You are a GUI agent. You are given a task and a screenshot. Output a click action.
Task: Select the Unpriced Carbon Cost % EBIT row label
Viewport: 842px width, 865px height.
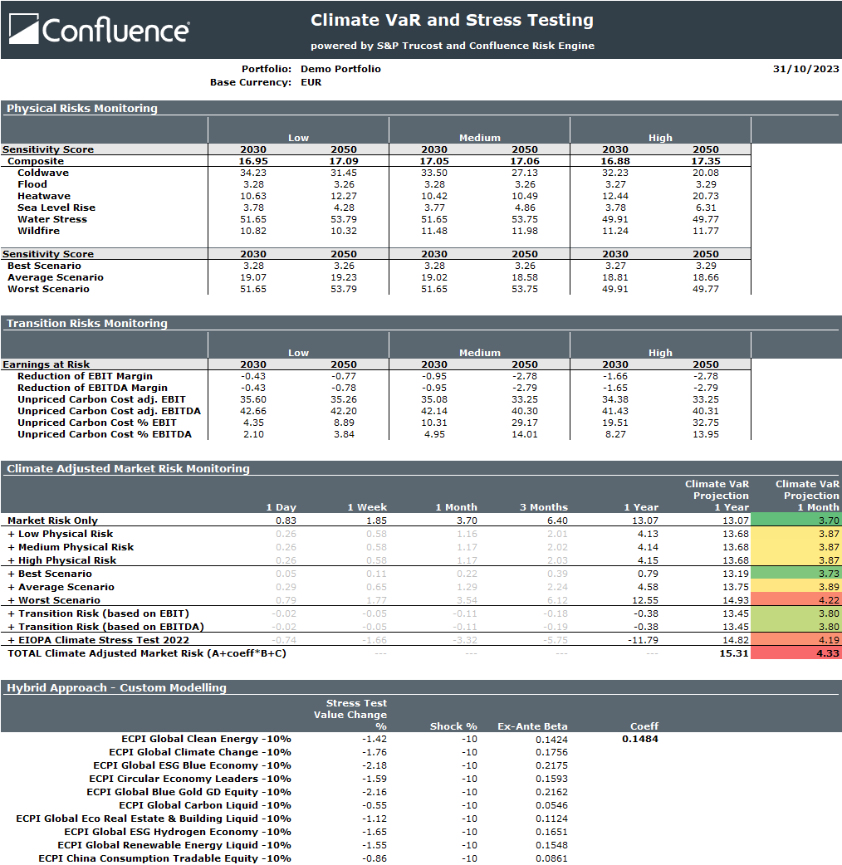coord(97,423)
